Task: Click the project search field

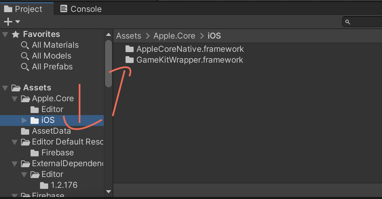Action: [362, 22]
